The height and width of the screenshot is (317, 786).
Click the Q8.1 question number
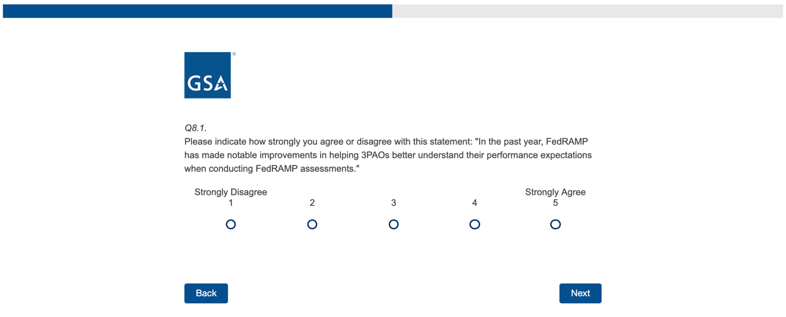pyautogui.click(x=195, y=128)
